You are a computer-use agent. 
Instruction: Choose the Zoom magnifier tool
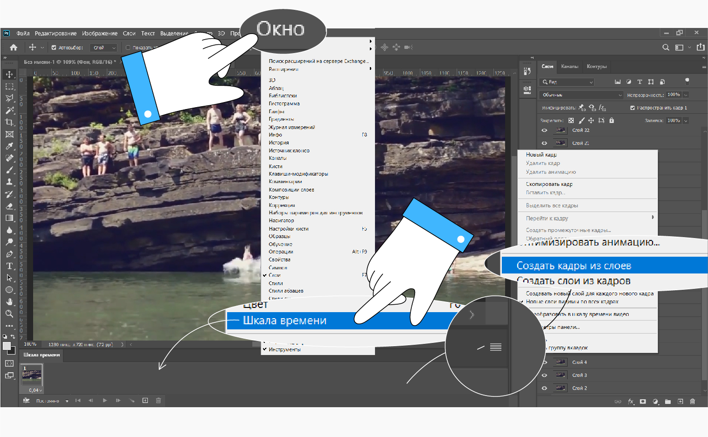click(9, 314)
